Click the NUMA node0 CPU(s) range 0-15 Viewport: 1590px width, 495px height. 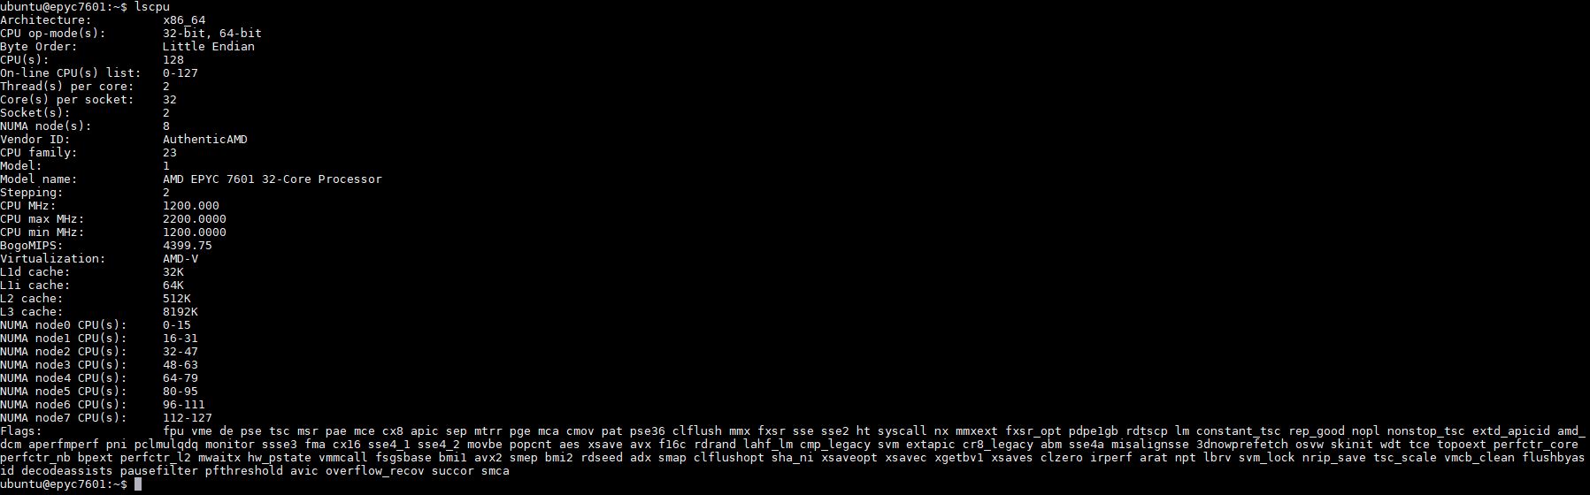(x=177, y=325)
